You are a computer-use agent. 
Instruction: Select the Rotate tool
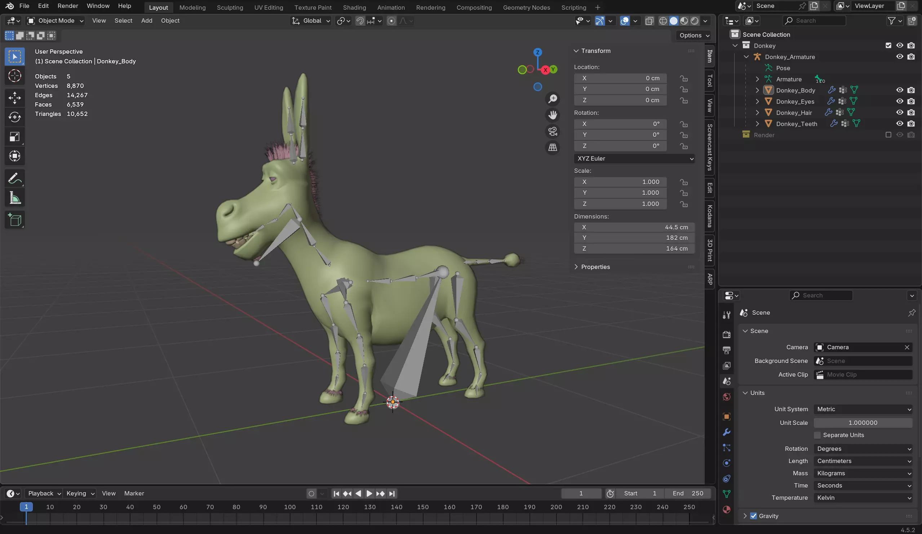point(15,117)
